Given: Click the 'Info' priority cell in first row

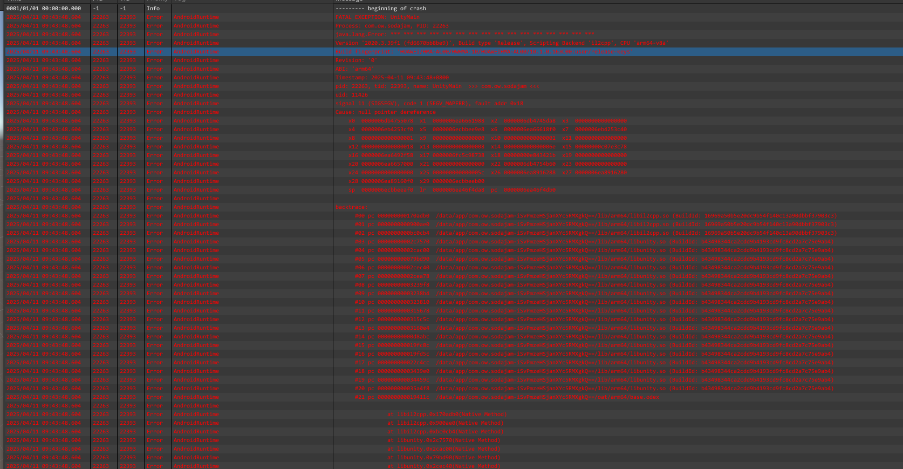Looking at the screenshot, I should click(153, 9).
